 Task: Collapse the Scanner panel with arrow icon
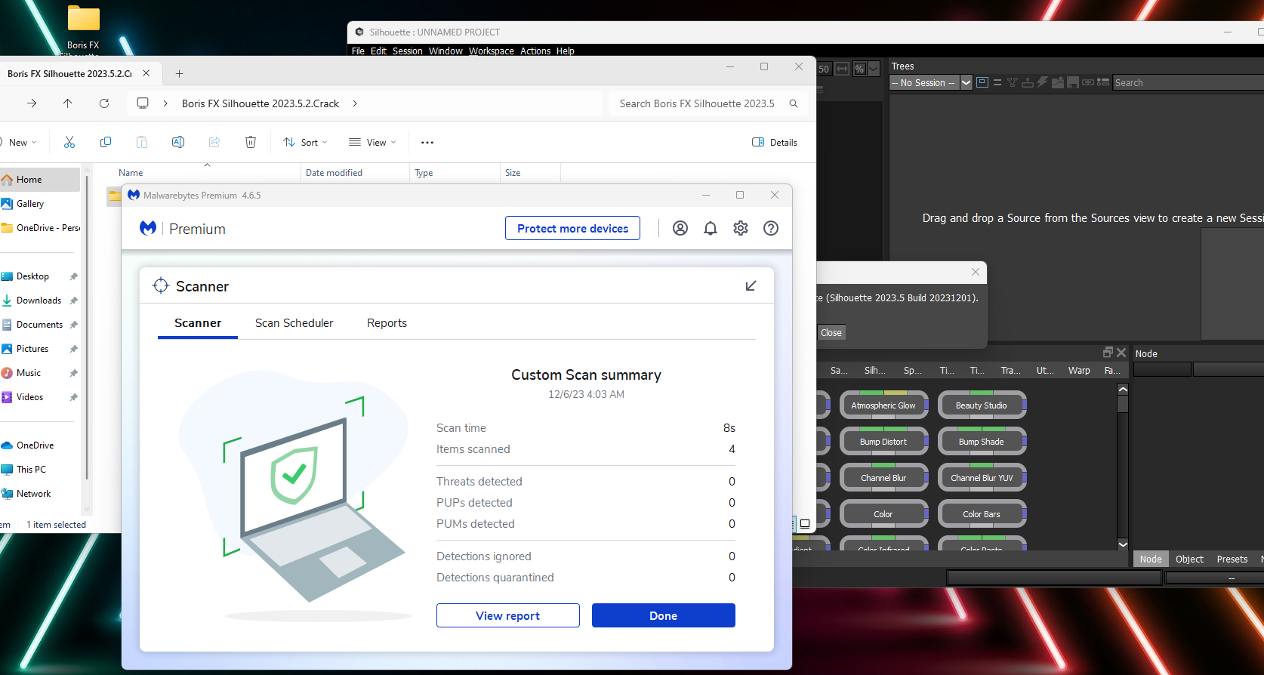pos(751,285)
